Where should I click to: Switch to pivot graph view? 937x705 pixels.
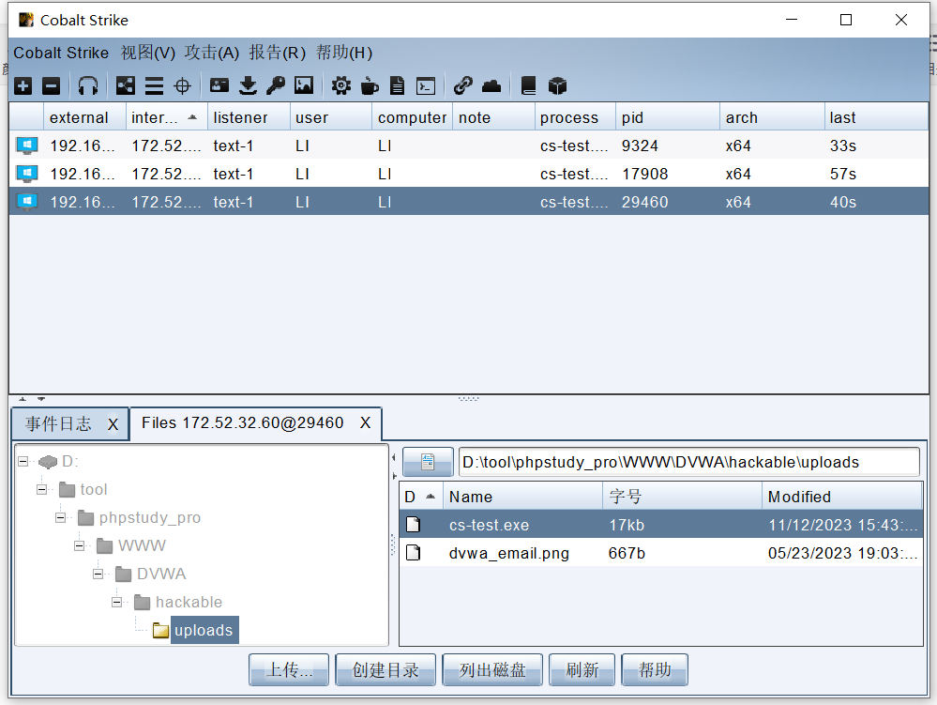(126, 86)
